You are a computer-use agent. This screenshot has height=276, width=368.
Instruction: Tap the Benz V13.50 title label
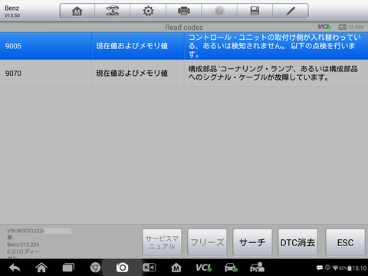pyautogui.click(x=12, y=11)
